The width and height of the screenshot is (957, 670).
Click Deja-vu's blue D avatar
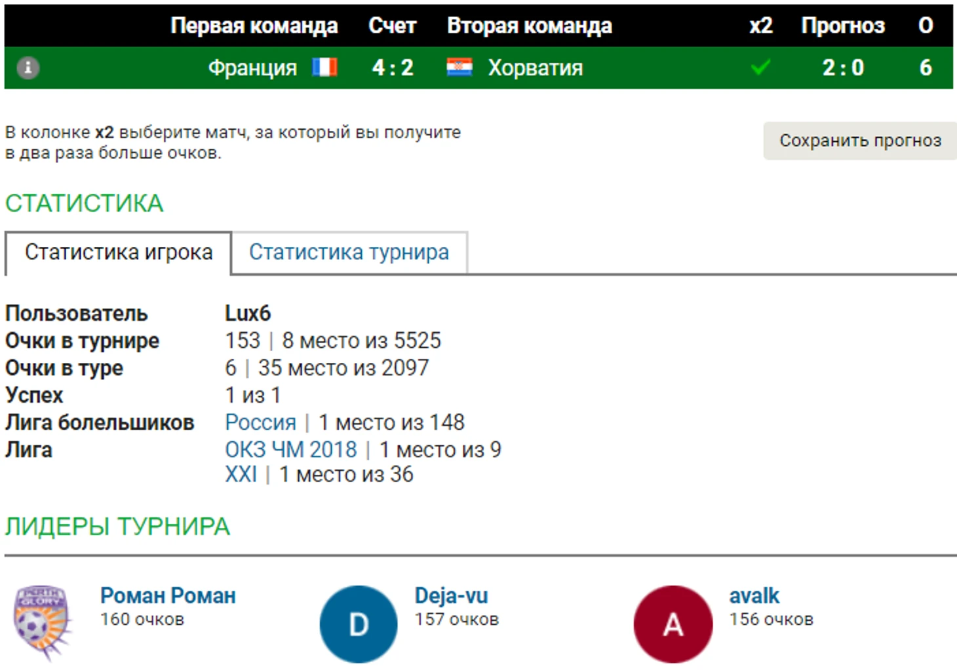pyautogui.click(x=359, y=624)
